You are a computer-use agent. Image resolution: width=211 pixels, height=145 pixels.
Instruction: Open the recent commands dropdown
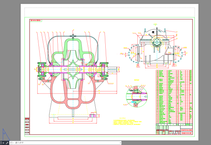[12, 143]
